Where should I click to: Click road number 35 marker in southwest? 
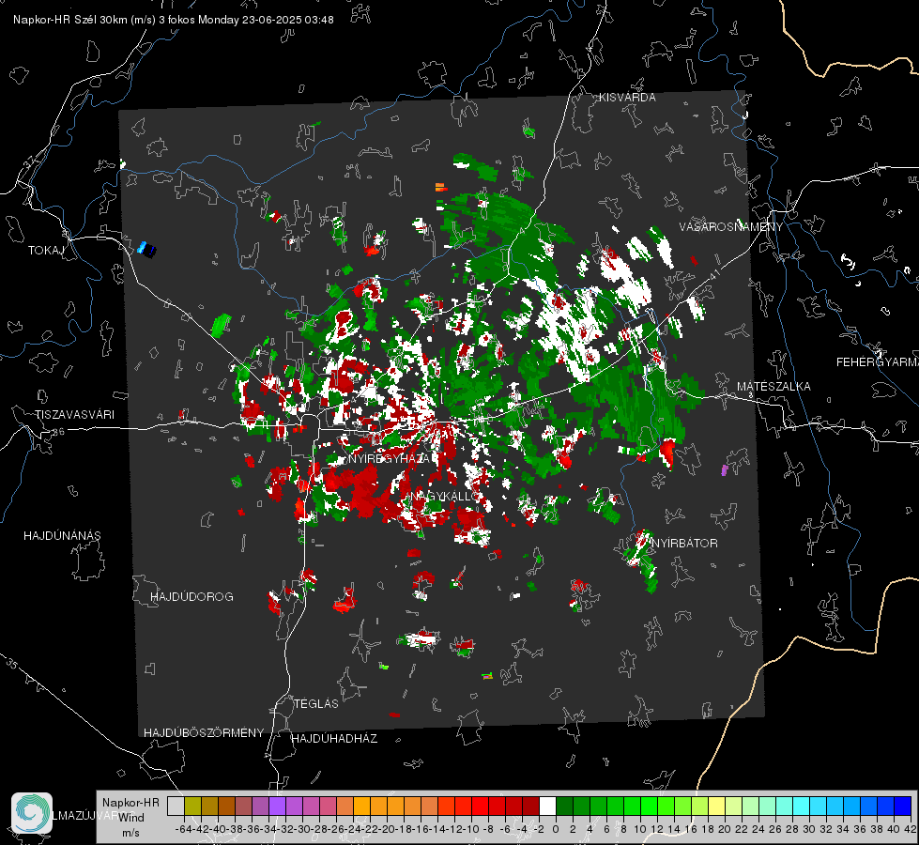pyautogui.click(x=12, y=663)
